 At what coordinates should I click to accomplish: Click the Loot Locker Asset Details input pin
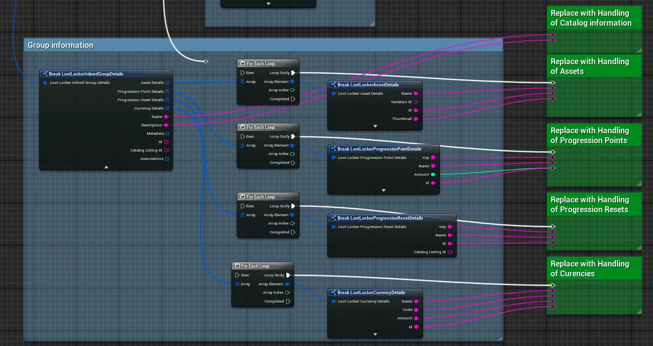tap(334, 93)
